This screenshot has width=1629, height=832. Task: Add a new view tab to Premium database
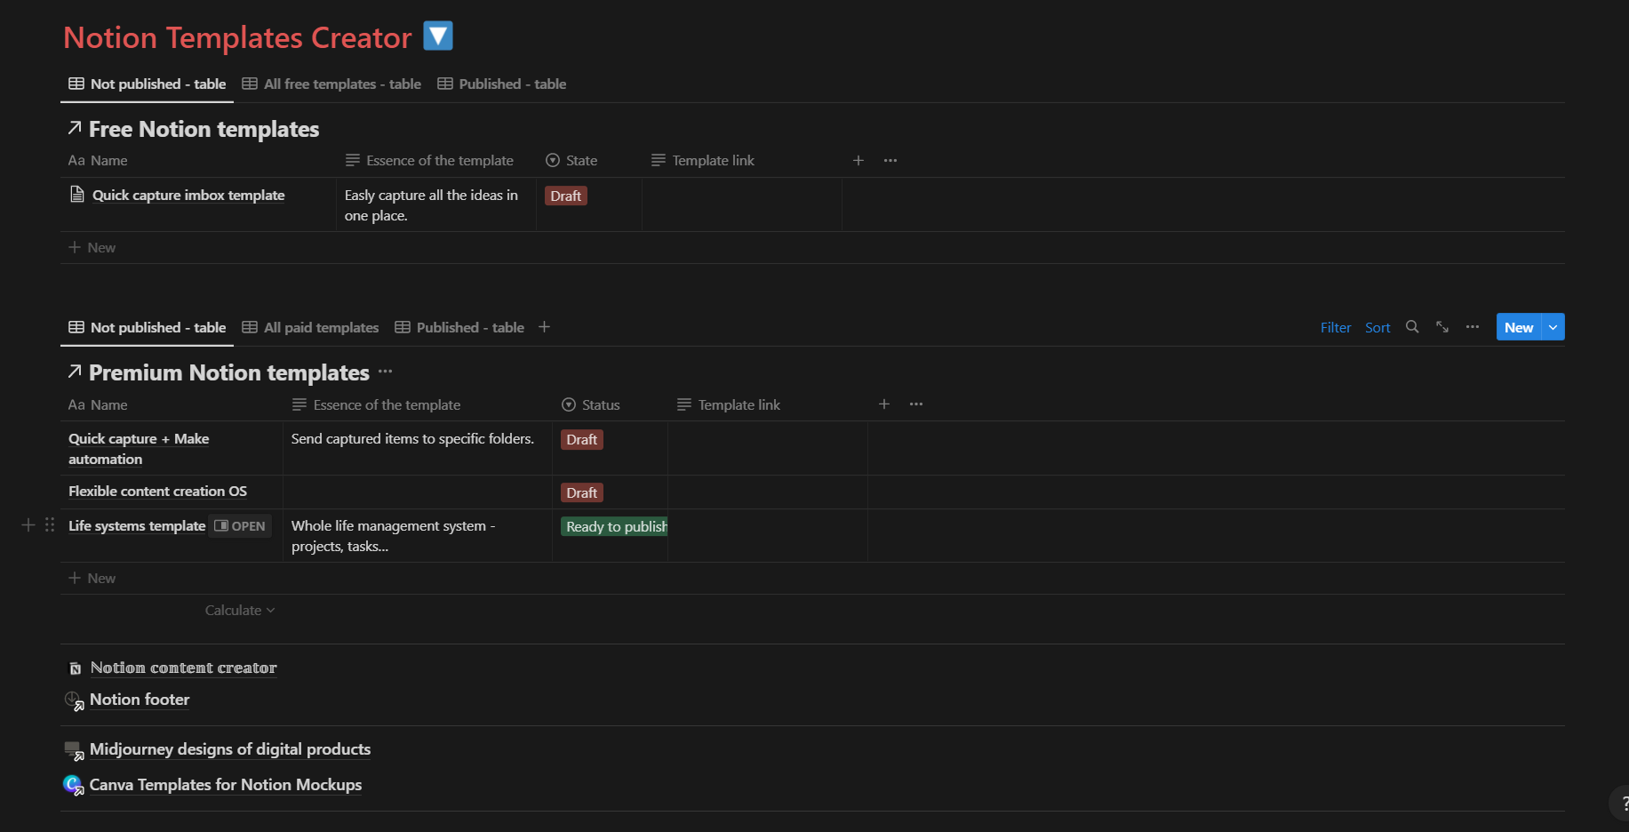click(544, 327)
